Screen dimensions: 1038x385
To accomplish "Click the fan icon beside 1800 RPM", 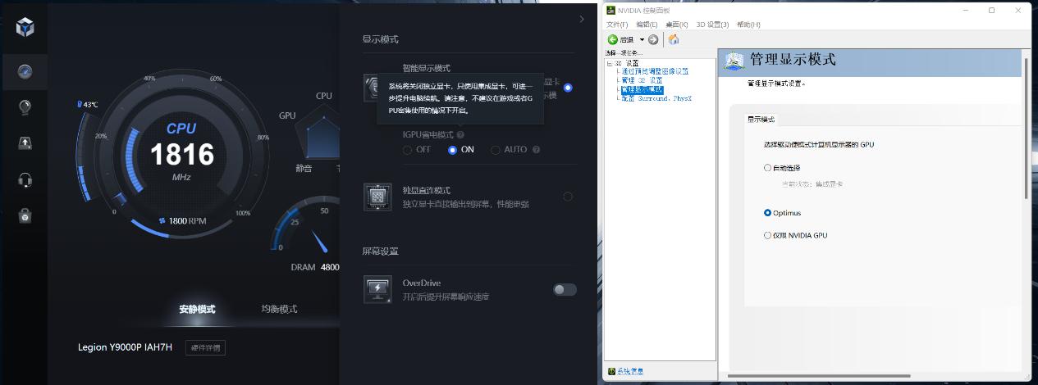I will 162,220.
